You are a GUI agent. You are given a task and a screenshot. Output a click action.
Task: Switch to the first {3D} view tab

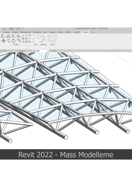coord(3,51)
